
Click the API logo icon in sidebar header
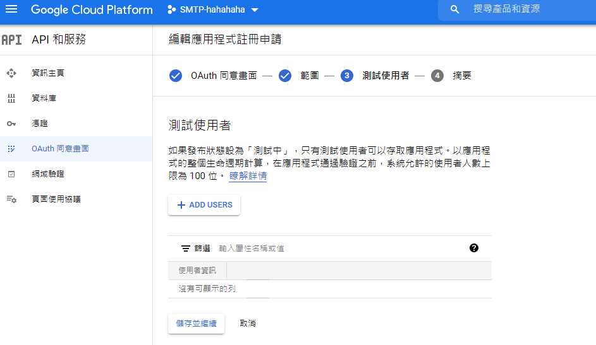coord(11,40)
